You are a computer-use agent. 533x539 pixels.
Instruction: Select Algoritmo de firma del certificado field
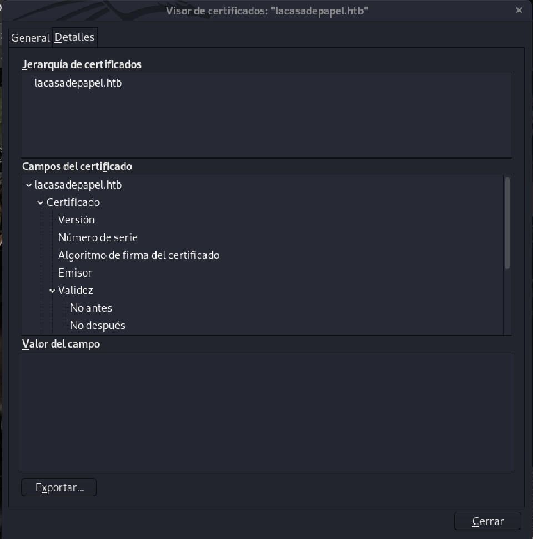pyautogui.click(x=139, y=255)
